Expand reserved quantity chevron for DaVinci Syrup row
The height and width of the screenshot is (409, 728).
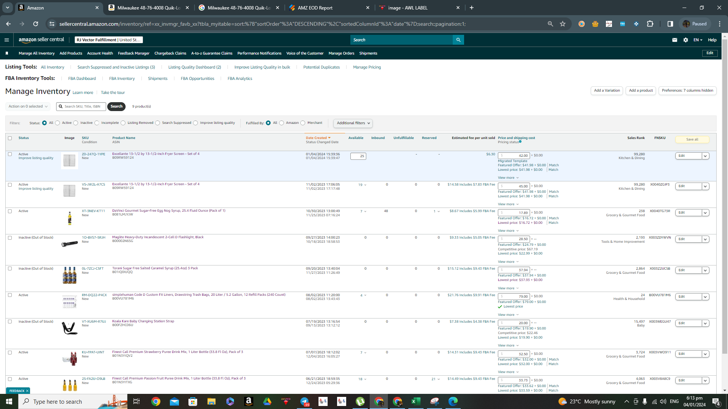439,212
